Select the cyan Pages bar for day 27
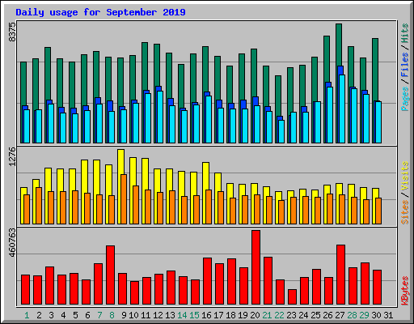Viewport: 414px width, 324px height. coord(342,109)
